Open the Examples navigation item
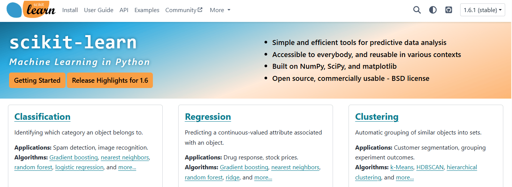Screen dimensions: 512x187 click(x=147, y=10)
